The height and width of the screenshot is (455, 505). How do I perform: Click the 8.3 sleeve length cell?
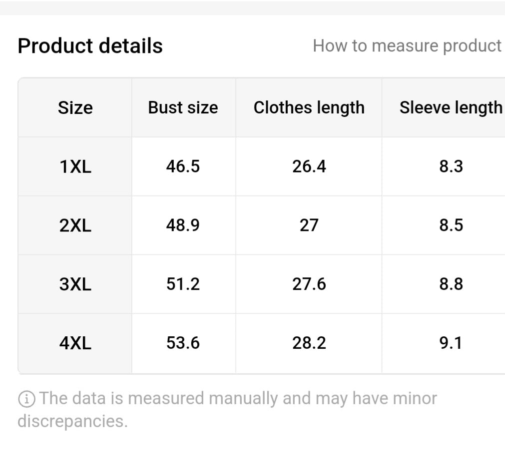[x=451, y=167]
